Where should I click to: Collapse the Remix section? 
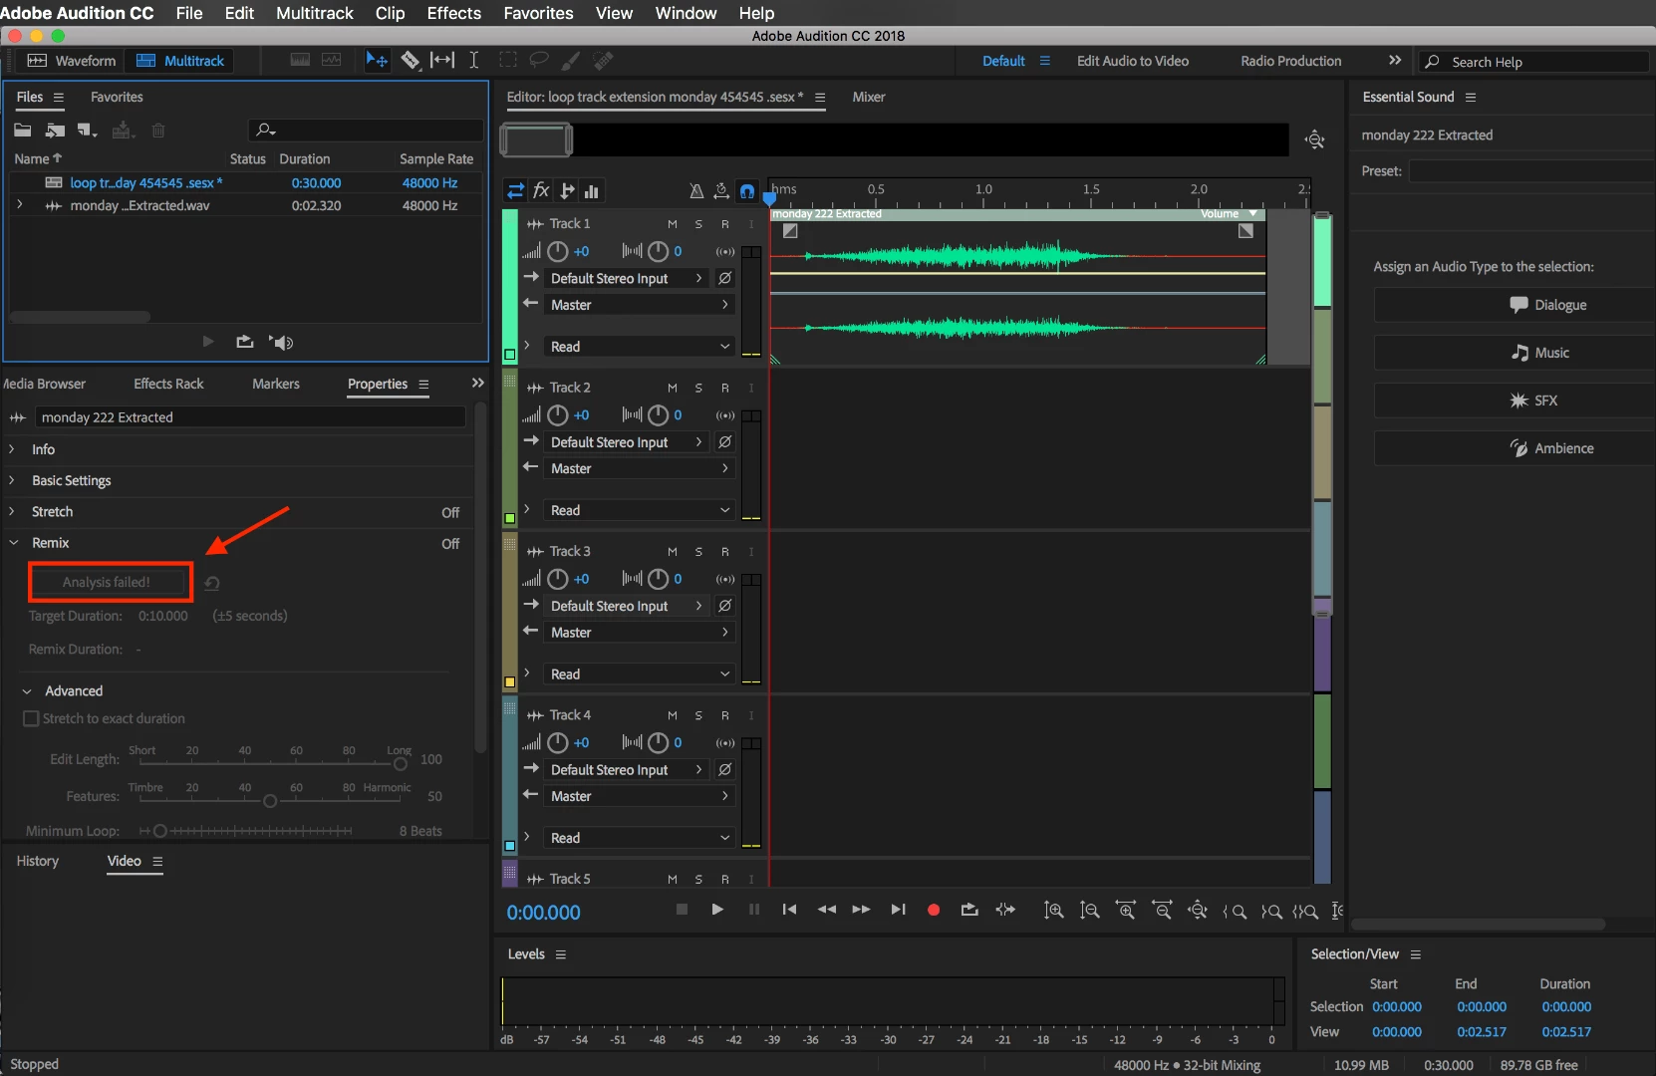coord(14,543)
